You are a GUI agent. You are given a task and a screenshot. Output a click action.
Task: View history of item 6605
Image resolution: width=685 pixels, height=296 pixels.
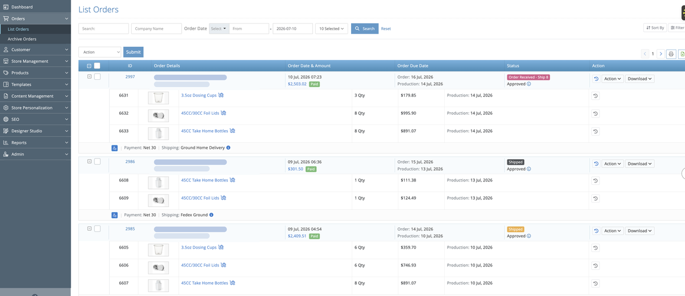pyautogui.click(x=595, y=248)
